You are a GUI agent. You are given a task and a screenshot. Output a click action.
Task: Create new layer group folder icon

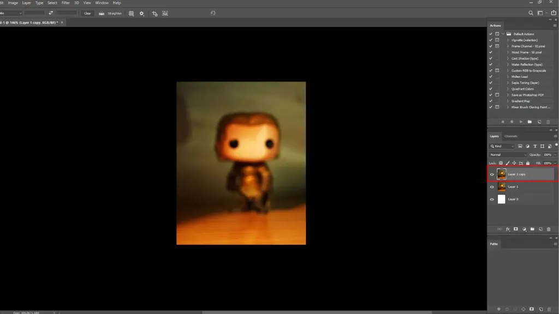(532, 230)
